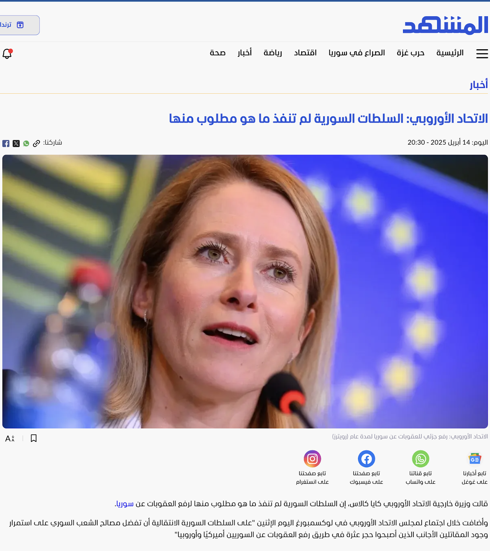Image resolution: width=490 pixels, height=551 pixels.
Task: Share article on Facebook icon
Action: 6,144
